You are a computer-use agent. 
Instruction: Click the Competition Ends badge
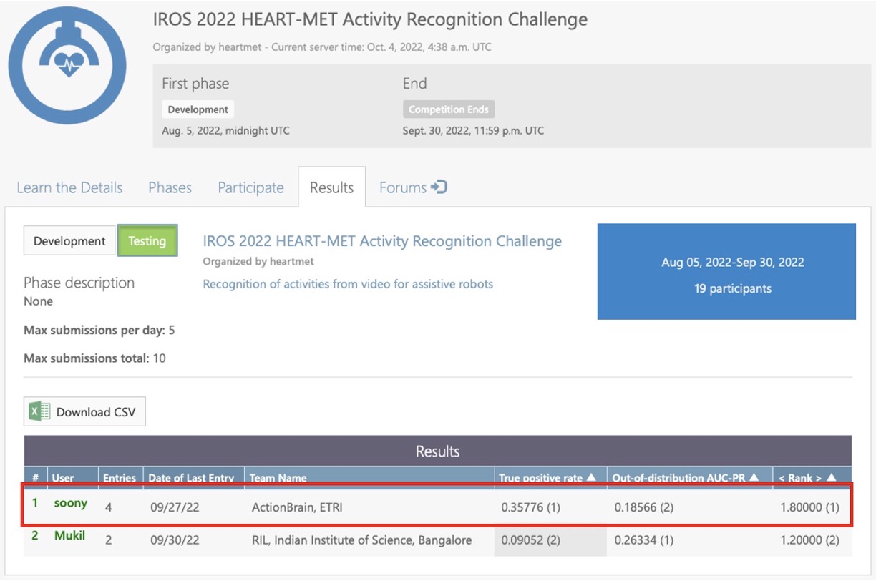[449, 109]
